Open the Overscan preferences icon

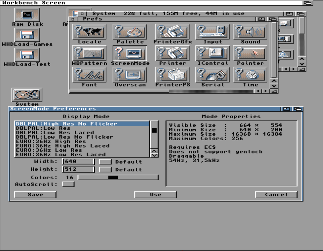pos(130,74)
